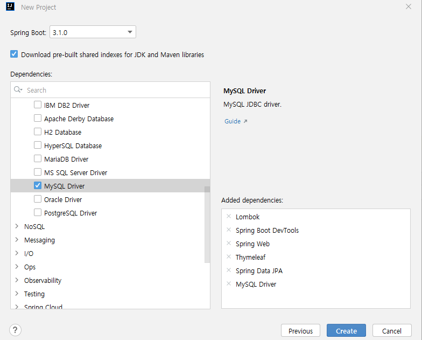Close the New Project dialog
Image resolution: width=422 pixels, height=340 pixels.
[x=408, y=6]
